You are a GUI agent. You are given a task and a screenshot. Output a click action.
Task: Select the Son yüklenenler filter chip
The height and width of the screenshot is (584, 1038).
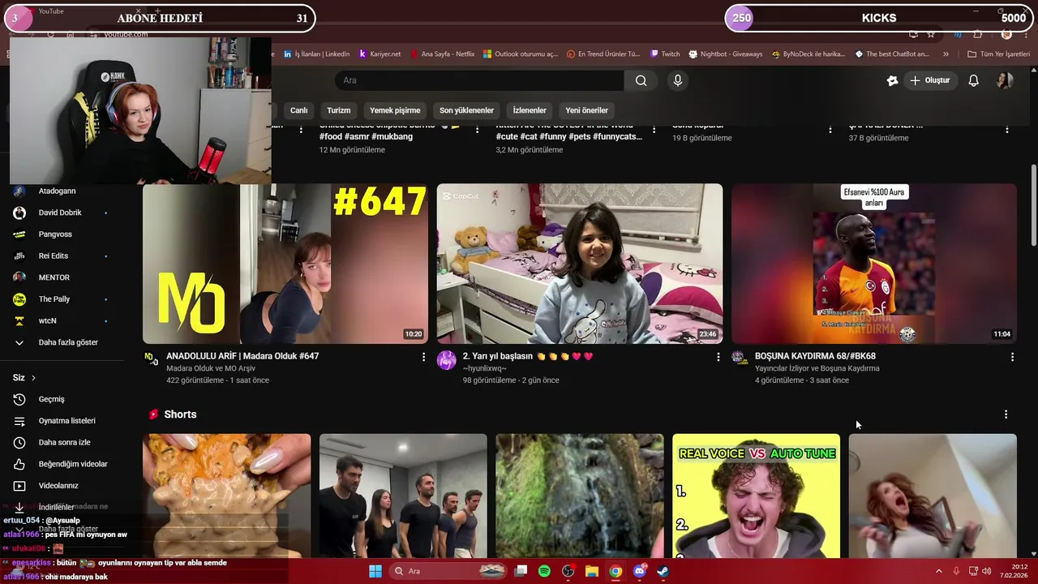tap(466, 110)
